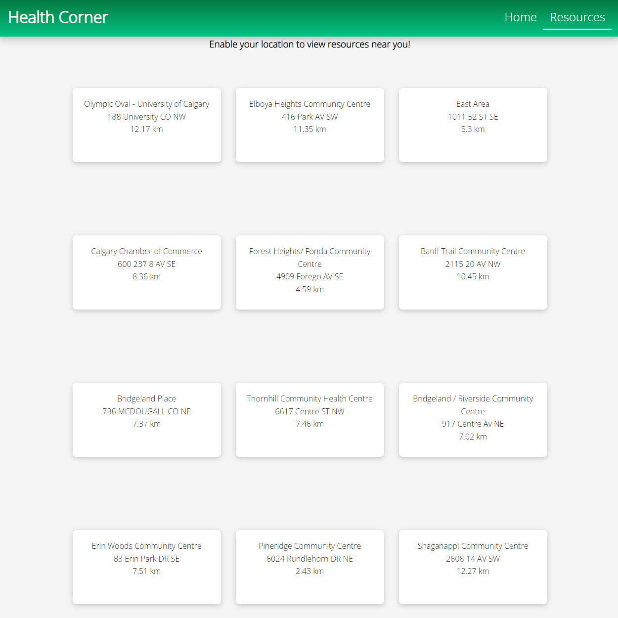Select the Forest Heights/Fonda Community Centre card
The image size is (618, 618).
click(x=309, y=272)
